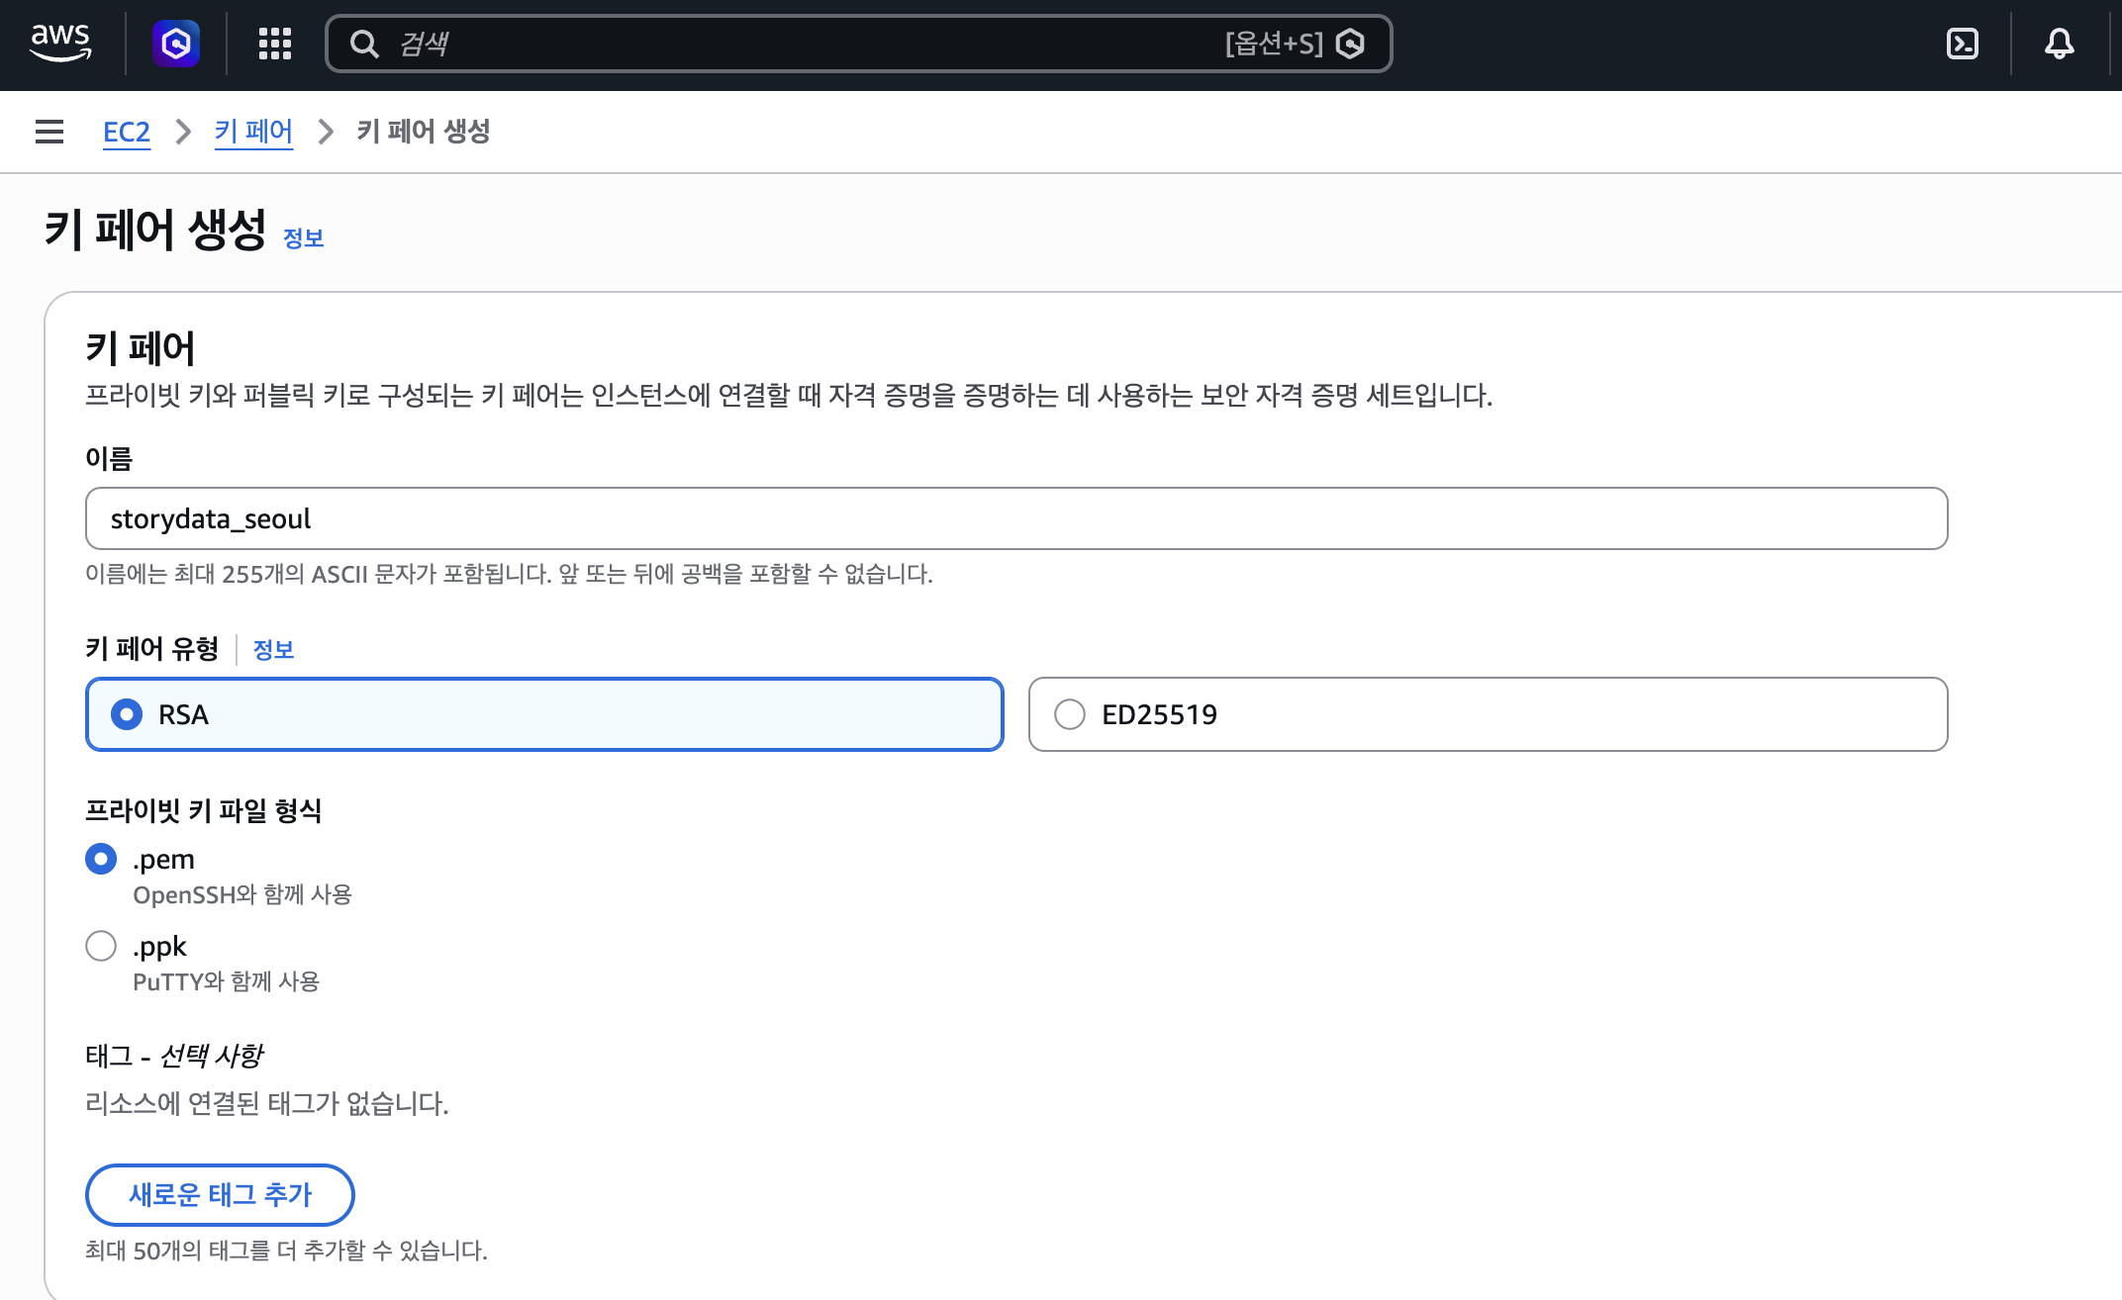The width and height of the screenshot is (2122, 1300).
Task: Open the Amazon Q icon in header
Action: click(176, 44)
